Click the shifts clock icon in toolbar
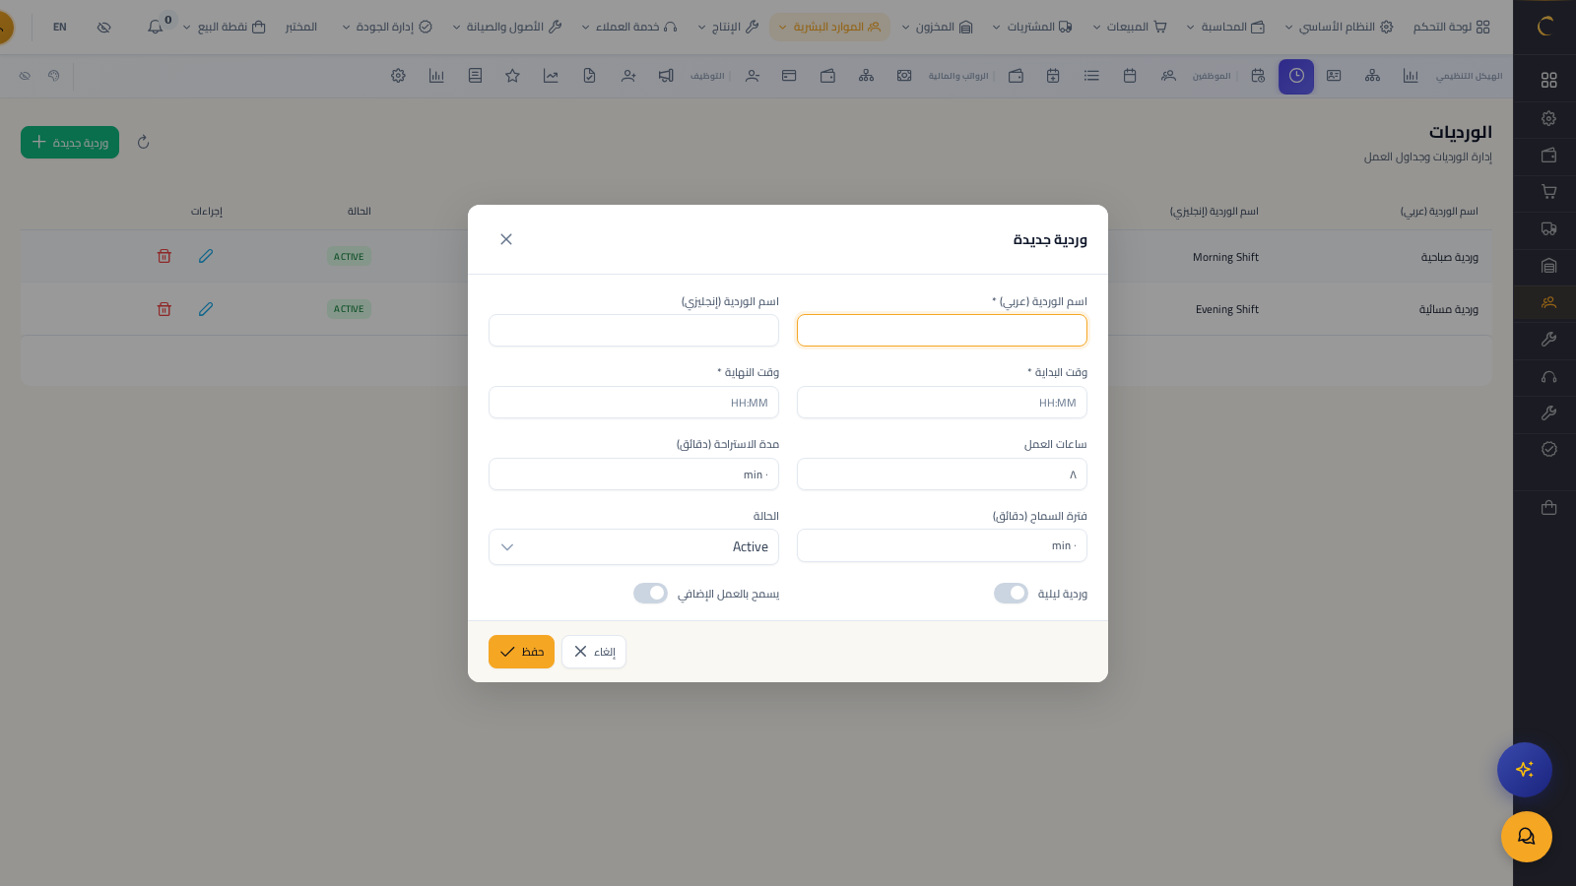This screenshot has width=1576, height=886. (x=1295, y=76)
